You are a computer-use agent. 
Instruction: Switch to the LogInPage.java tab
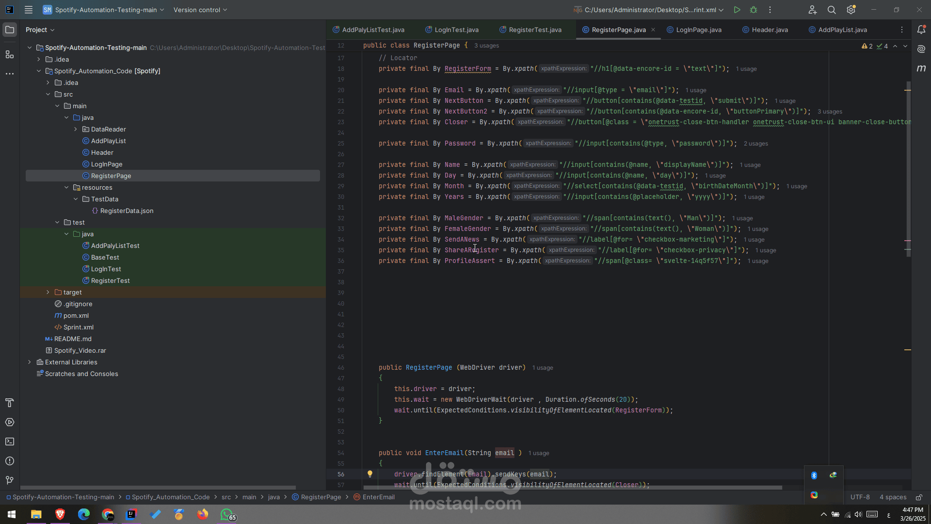point(694,30)
